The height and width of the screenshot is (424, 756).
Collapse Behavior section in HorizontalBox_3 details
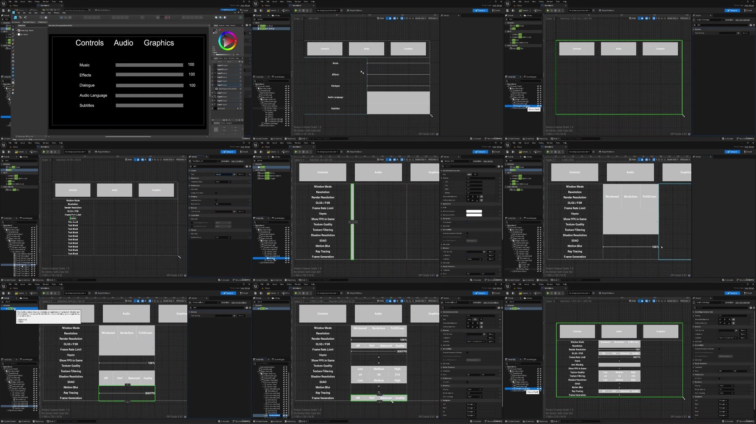[x=441, y=330]
